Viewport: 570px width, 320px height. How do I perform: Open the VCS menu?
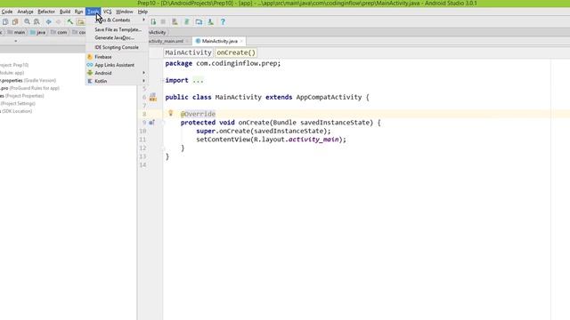[107, 12]
